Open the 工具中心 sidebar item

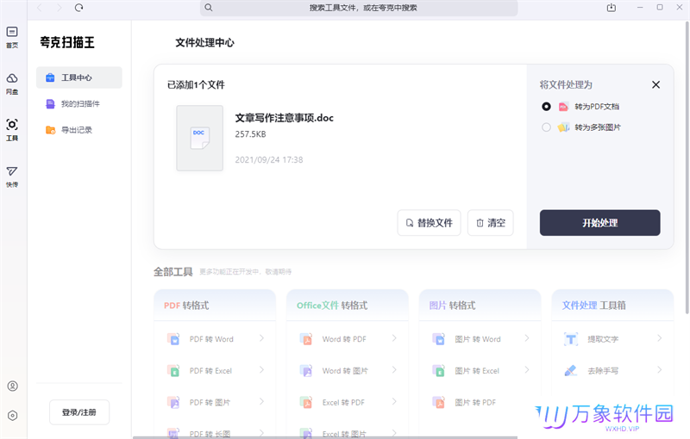pos(79,77)
